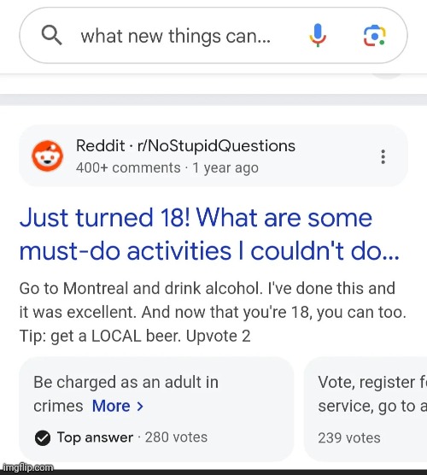Viewport: 427px width, 475px height.
Task: Open the Reddit r/NoStupidQuestions source header
Action: click(x=213, y=155)
